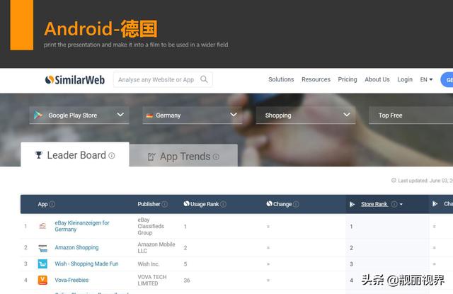Click the Usage Rank SimilarWeb icon
Screen dimensions: 453x294
pos(186,204)
